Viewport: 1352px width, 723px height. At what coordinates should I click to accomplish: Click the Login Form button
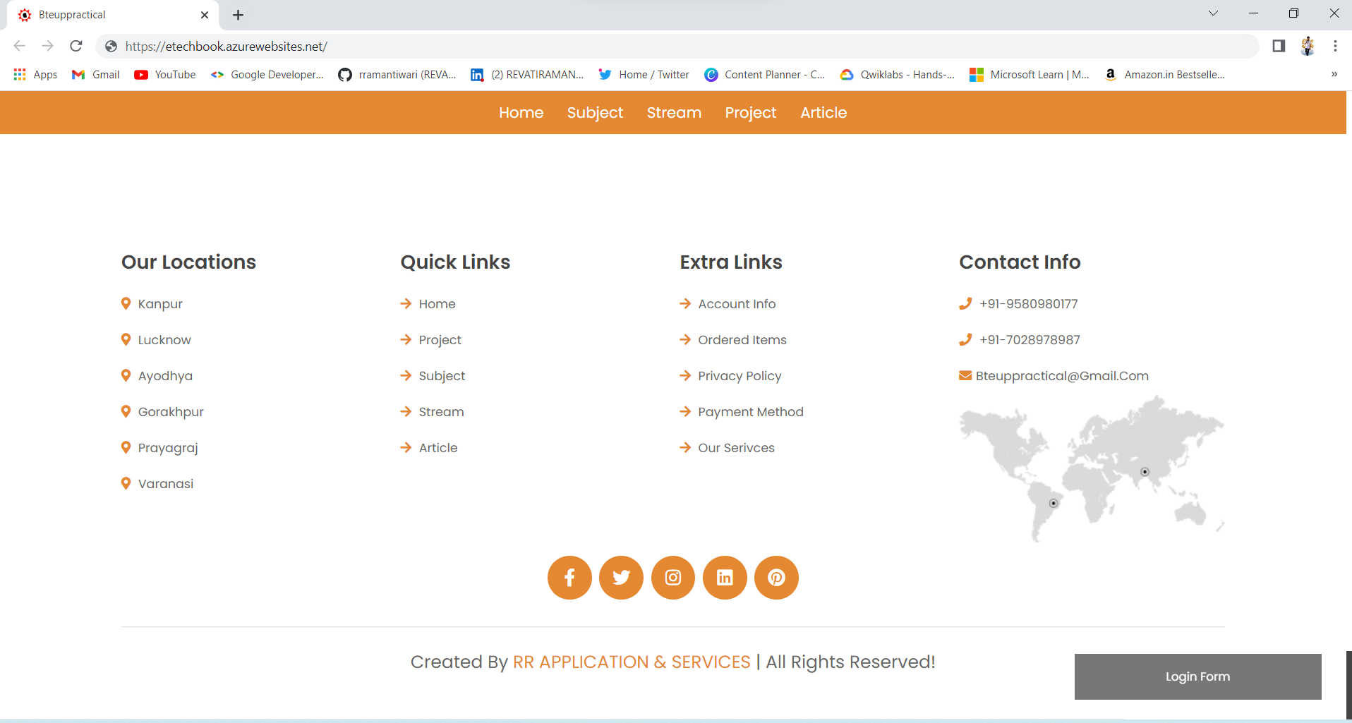1197,676
